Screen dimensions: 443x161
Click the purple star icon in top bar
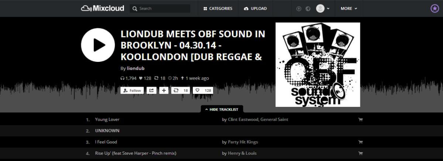pyautogui.click(x=435, y=8)
